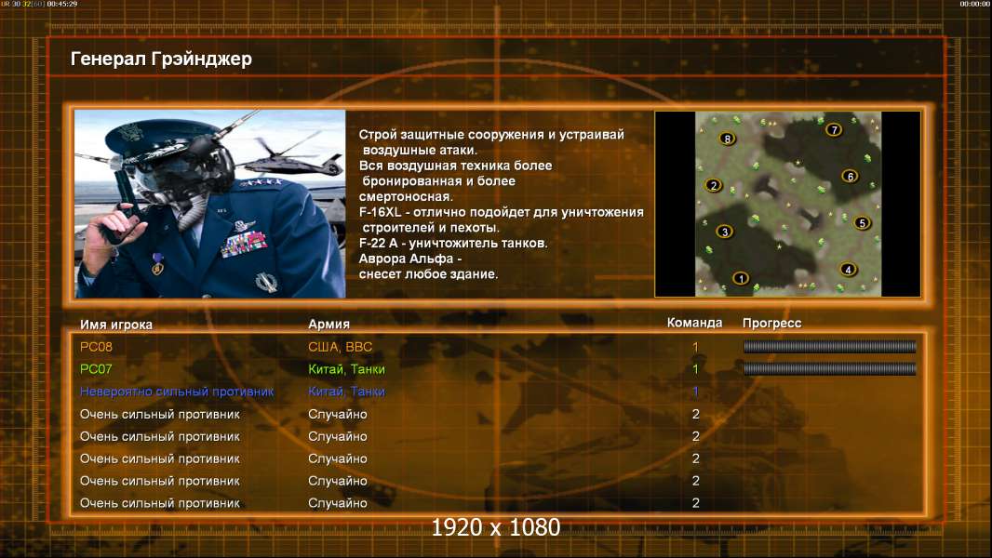The height and width of the screenshot is (558, 992).
Task: Select start position 3 on the minimap
Action: point(724,232)
